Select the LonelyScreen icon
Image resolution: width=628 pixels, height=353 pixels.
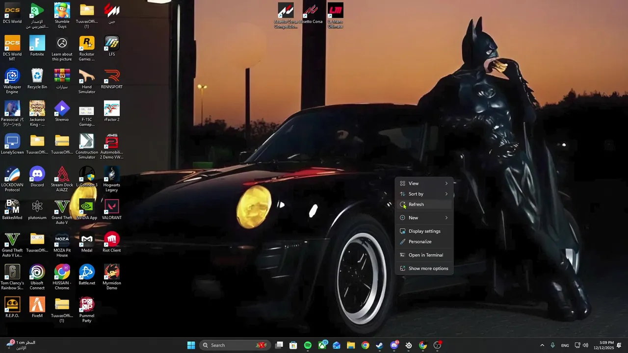tap(12, 144)
